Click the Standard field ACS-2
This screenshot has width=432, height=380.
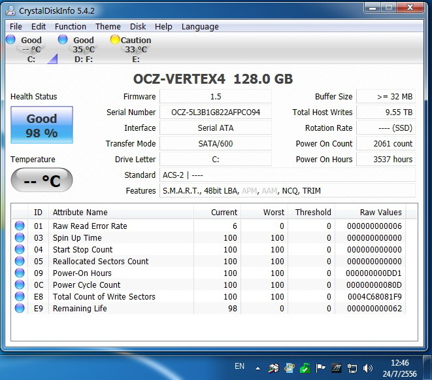(x=288, y=175)
